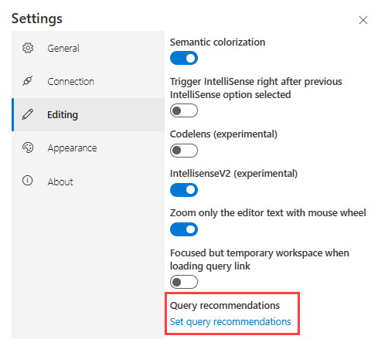Open the General settings tab label

(63, 49)
